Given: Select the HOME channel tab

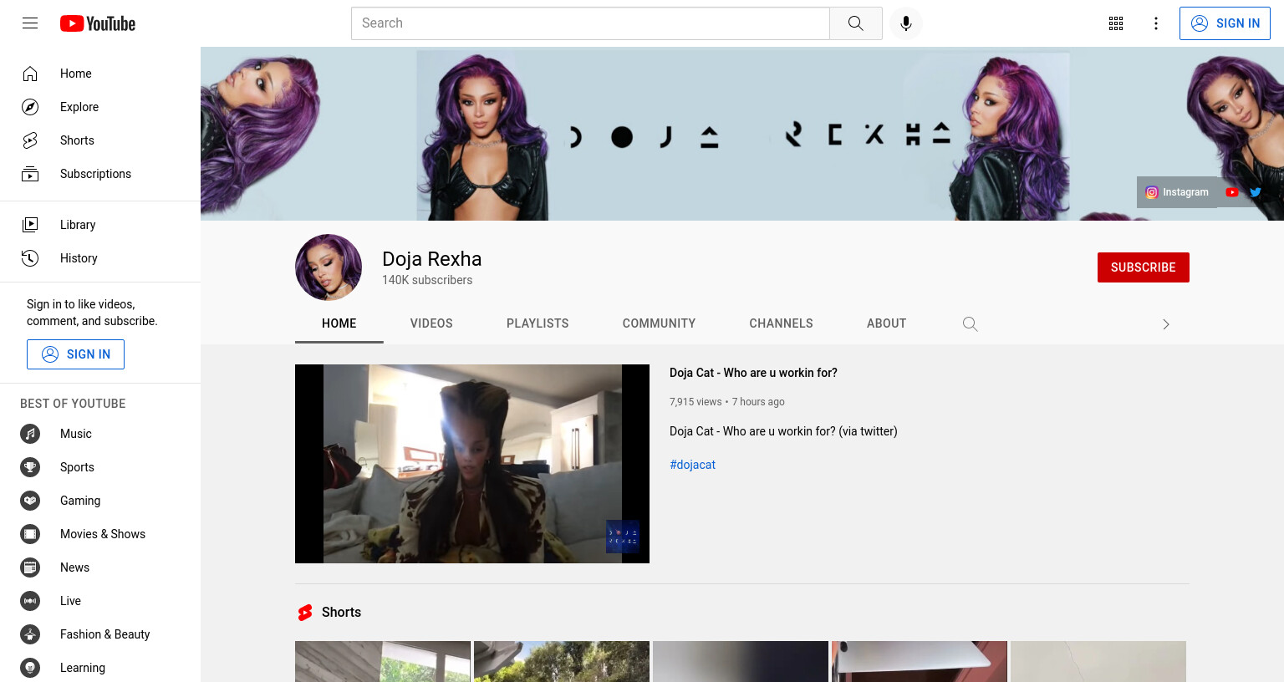Looking at the screenshot, I should click(339, 323).
